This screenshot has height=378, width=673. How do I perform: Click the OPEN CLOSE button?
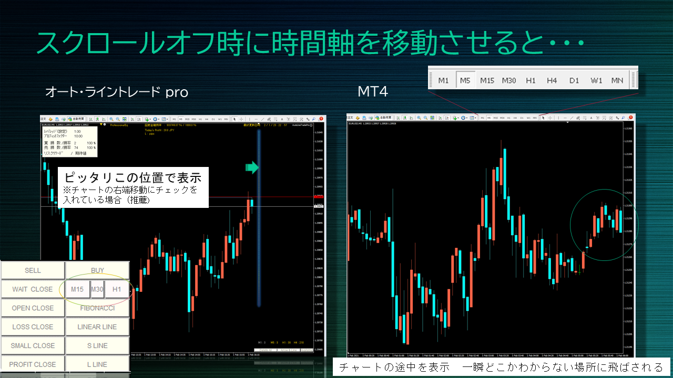click(x=33, y=308)
